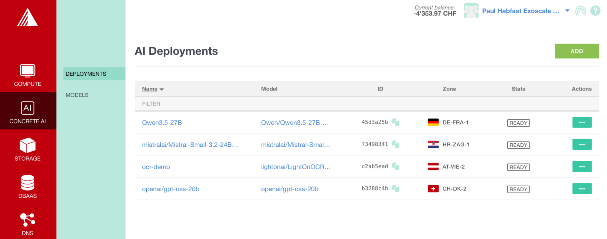The height and width of the screenshot is (239, 607).
Task: Open the status signal icon
Action: 581,11
